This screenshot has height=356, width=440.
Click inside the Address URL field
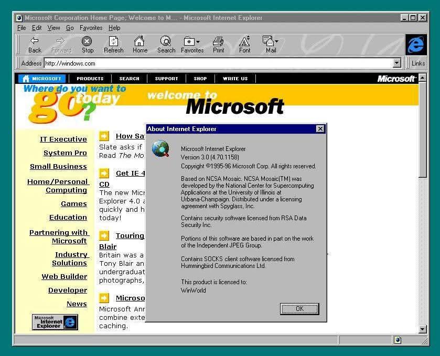click(x=218, y=63)
